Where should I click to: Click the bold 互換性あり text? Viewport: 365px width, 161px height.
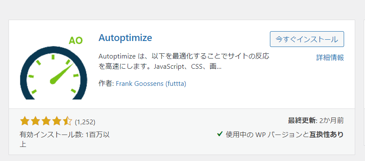click(x=326, y=135)
